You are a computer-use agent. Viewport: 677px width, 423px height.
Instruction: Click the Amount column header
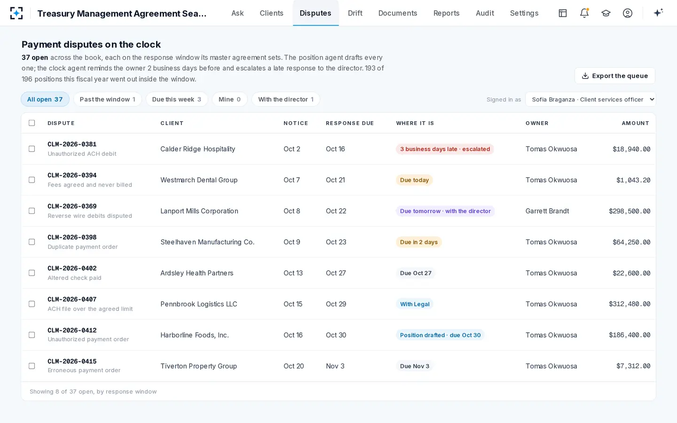pos(635,123)
